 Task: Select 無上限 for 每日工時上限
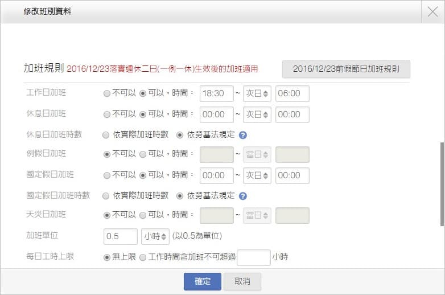(107, 257)
